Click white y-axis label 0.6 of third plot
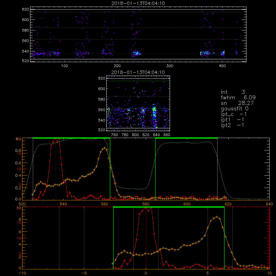276x276 pixels. (18, 163)
